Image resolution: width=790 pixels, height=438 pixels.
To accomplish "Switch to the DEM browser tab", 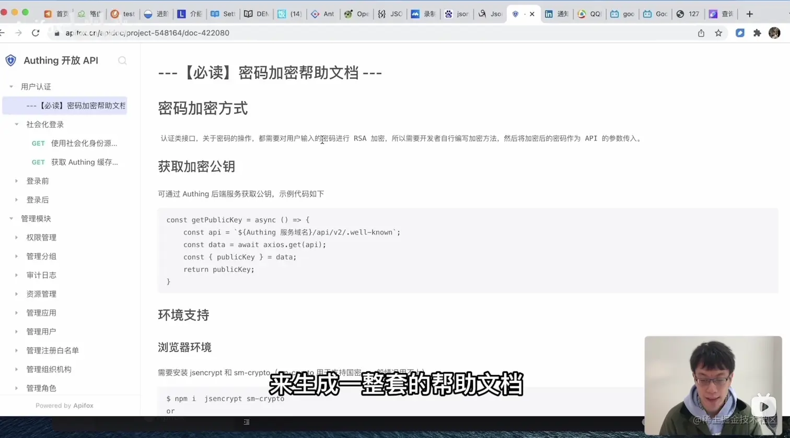I will click(257, 14).
